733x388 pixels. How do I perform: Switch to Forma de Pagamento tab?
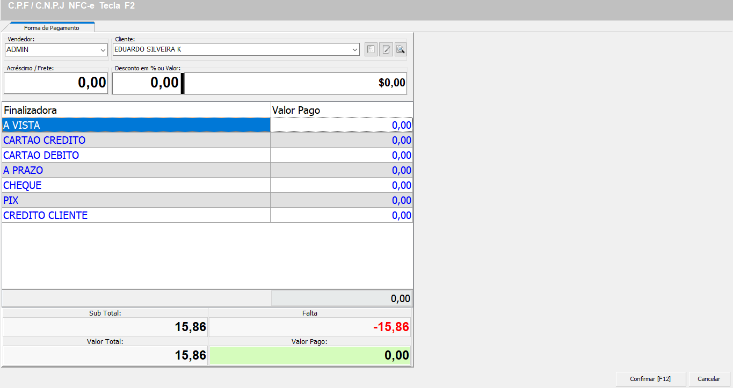[x=51, y=28]
